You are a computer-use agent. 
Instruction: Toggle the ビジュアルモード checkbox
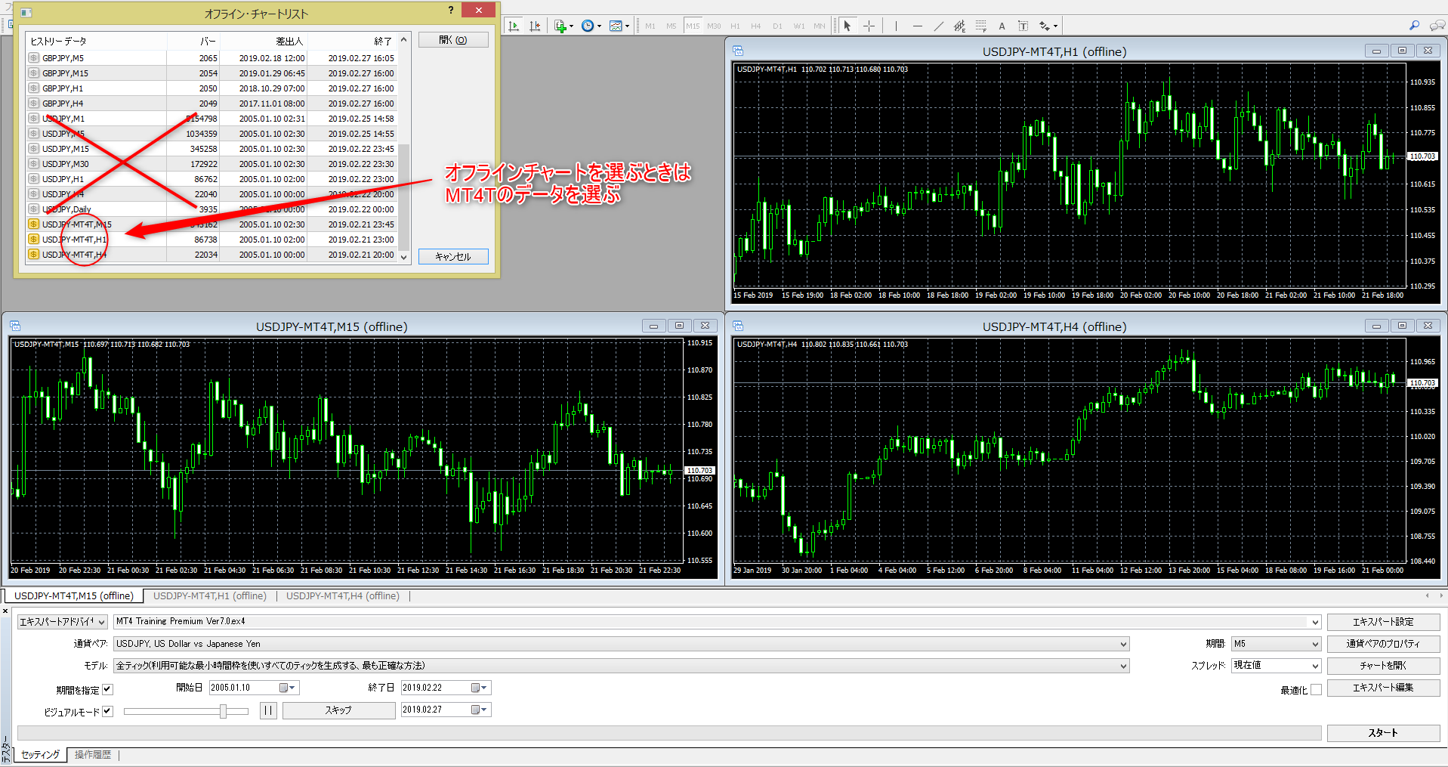pos(107,711)
